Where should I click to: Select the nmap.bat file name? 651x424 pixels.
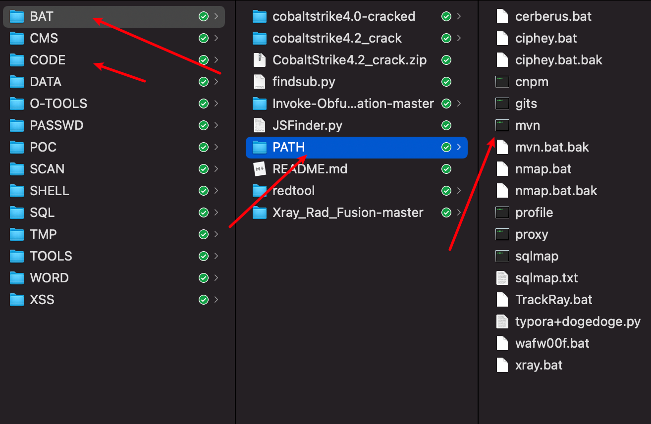(x=543, y=169)
